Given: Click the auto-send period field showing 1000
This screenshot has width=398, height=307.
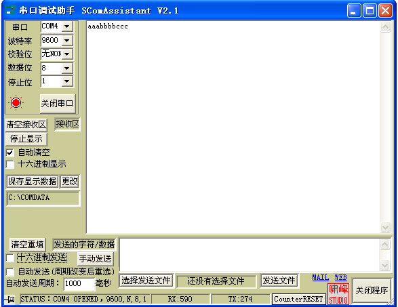Looking at the screenshot, I should [79, 283].
